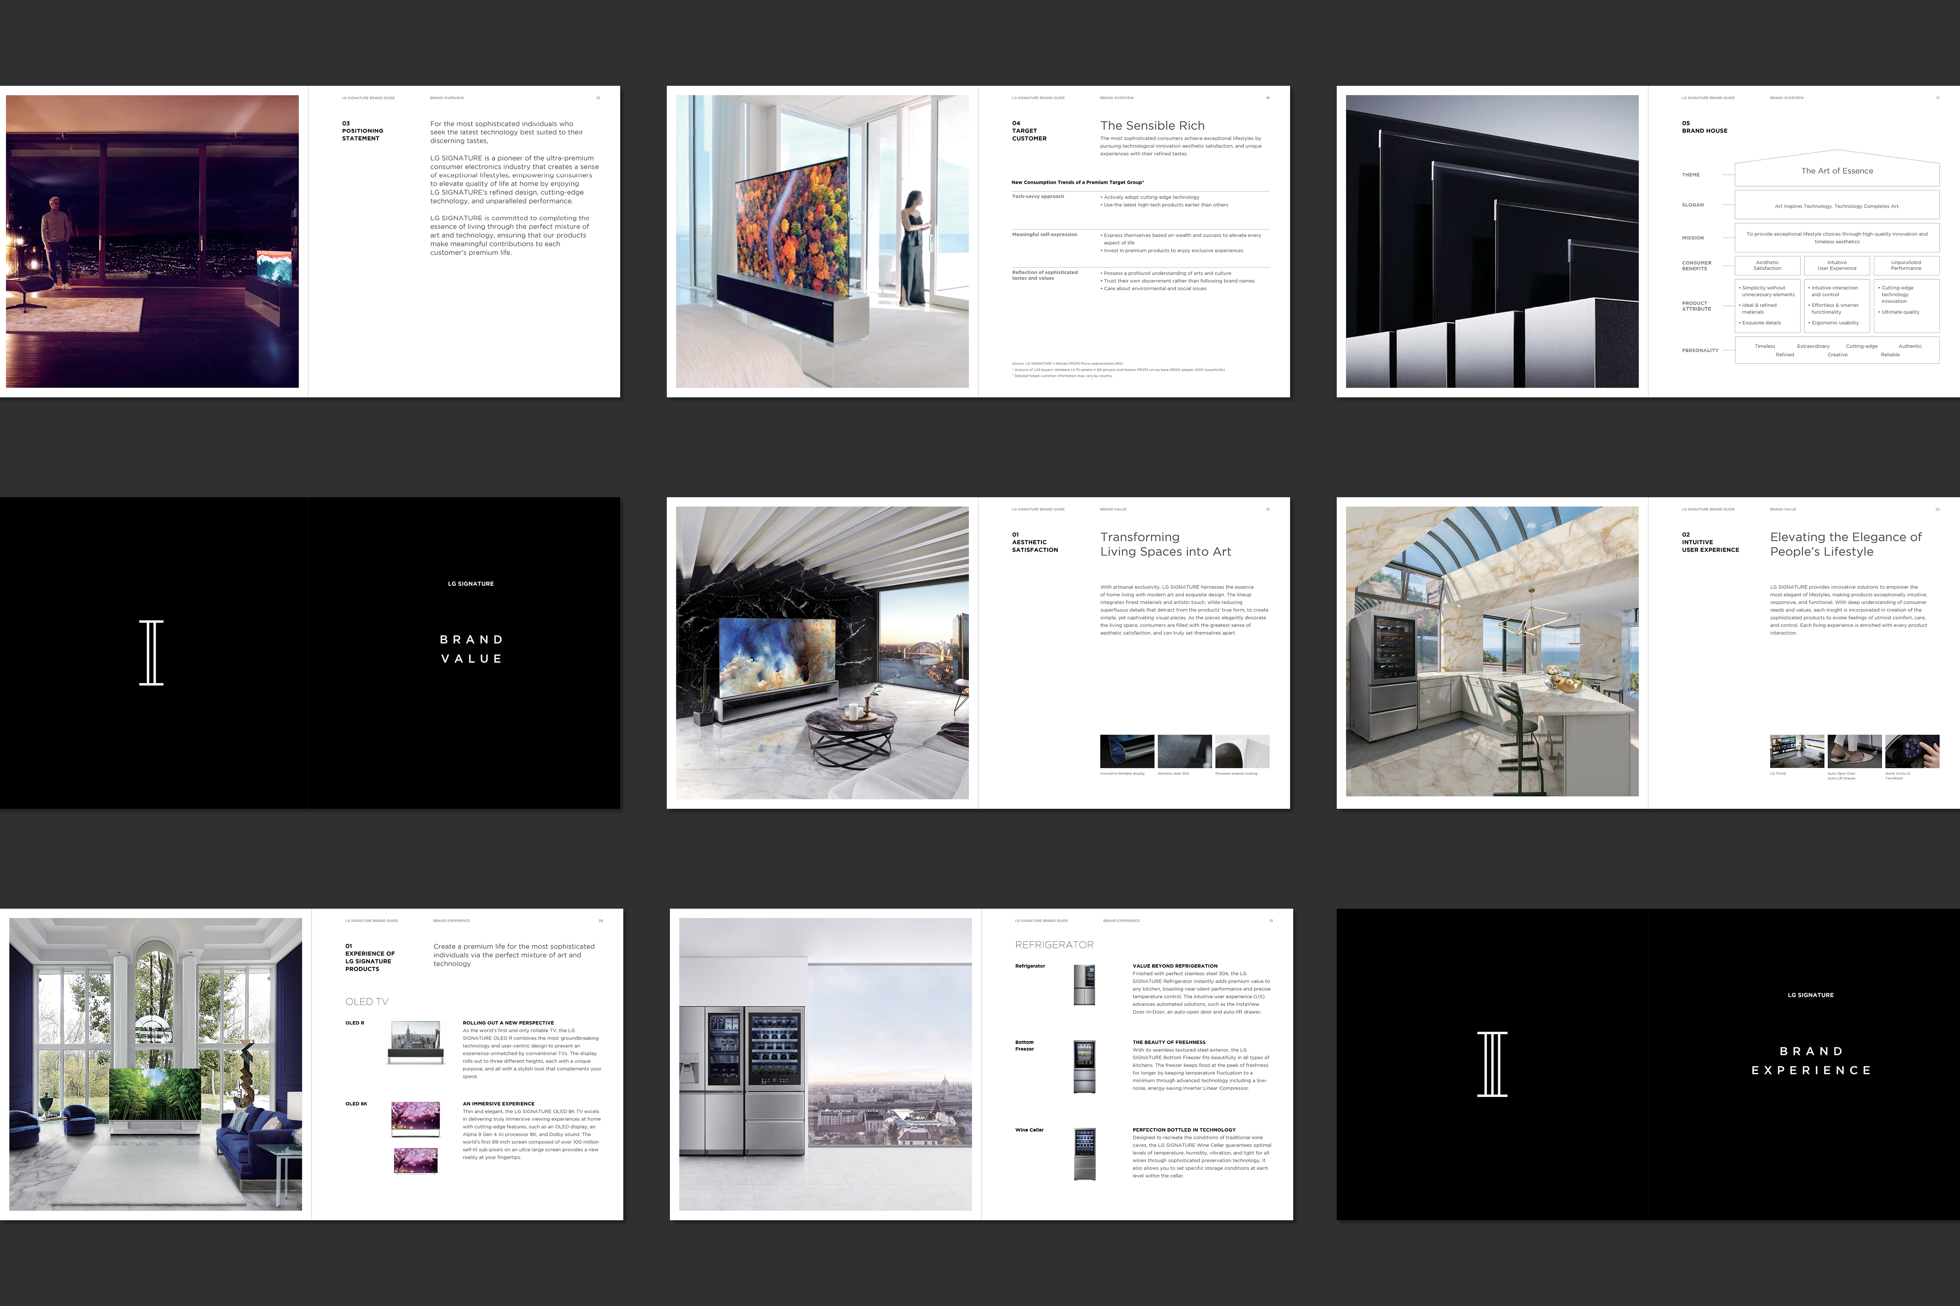Click the 'Unparalleled Performance' benefit box
1960x1306 pixels.
pos(1907,266)
